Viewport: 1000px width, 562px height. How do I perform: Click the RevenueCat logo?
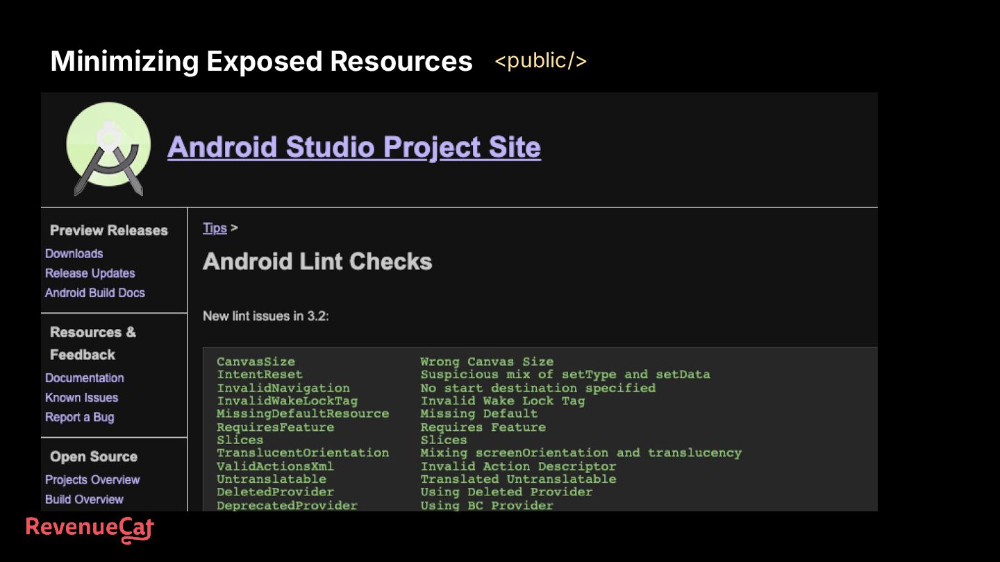click(x=90, y=529)
